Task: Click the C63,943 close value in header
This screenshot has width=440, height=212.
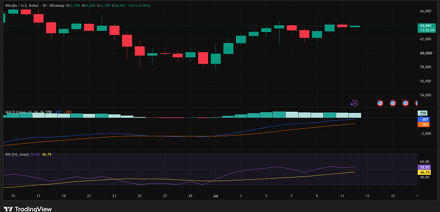Action: pyautogui.click(x=119, y=5)
